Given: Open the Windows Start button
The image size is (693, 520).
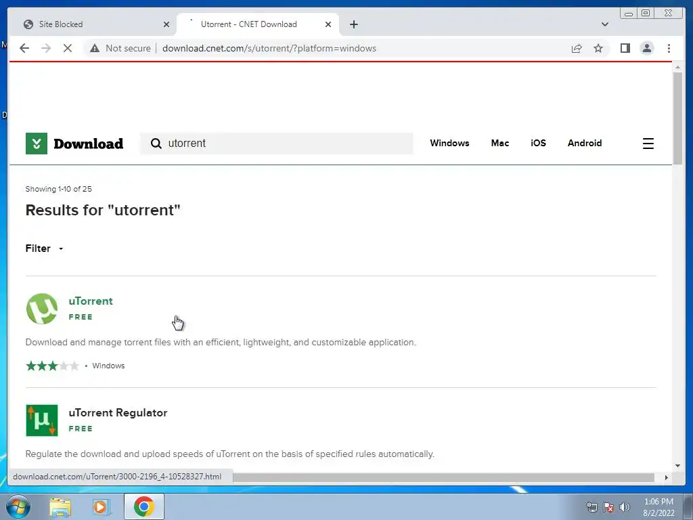Looking at the screenshot, I should coord(18,506).
